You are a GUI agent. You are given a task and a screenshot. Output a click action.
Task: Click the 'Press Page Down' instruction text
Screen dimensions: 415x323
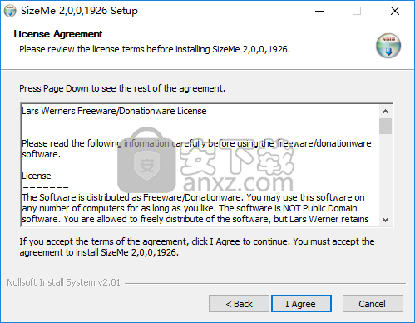[122, 88]
